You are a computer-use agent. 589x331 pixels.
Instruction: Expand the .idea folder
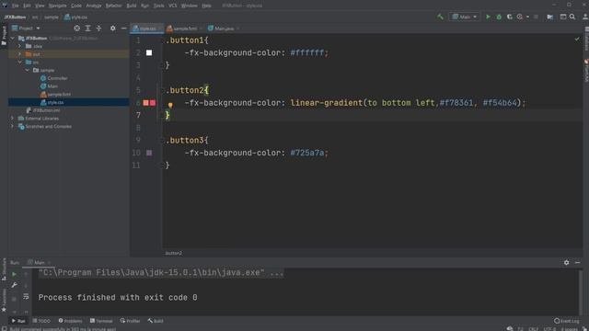pyautogui.click(x=20, y=46)
